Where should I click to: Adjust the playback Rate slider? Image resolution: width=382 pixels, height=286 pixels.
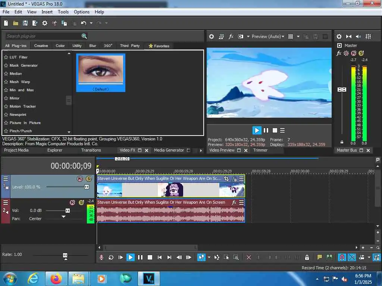[x=65, y=255]
